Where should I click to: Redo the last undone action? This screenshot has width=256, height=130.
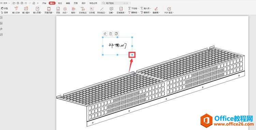[30, 3]
